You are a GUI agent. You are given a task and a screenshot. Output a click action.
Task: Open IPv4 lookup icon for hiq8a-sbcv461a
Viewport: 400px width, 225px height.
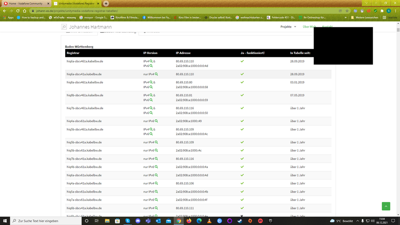pos(151,82)
